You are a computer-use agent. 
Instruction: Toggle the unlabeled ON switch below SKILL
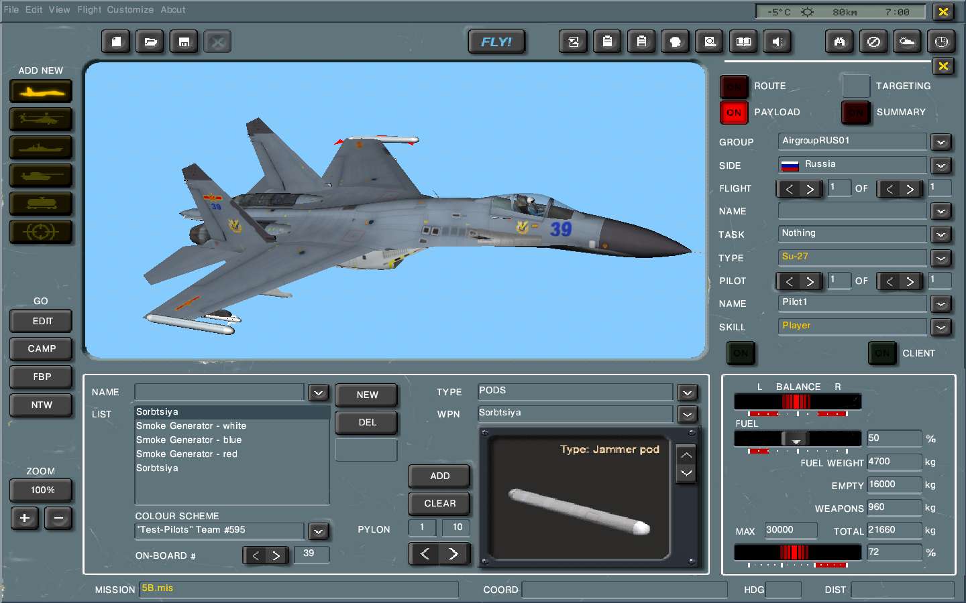pos(741,353)
